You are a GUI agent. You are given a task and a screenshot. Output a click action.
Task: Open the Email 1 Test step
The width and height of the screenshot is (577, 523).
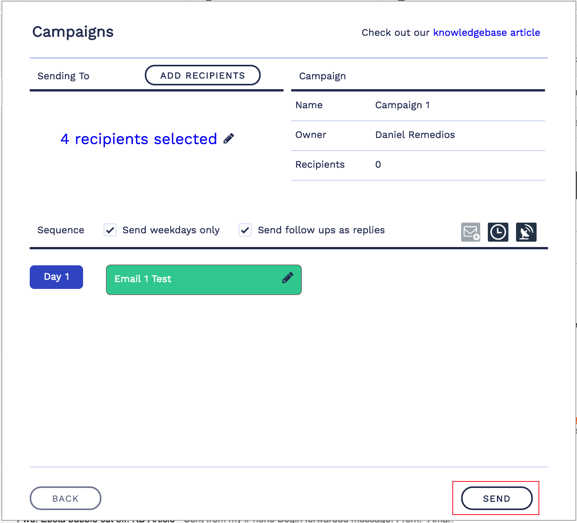tap(191, 279)
